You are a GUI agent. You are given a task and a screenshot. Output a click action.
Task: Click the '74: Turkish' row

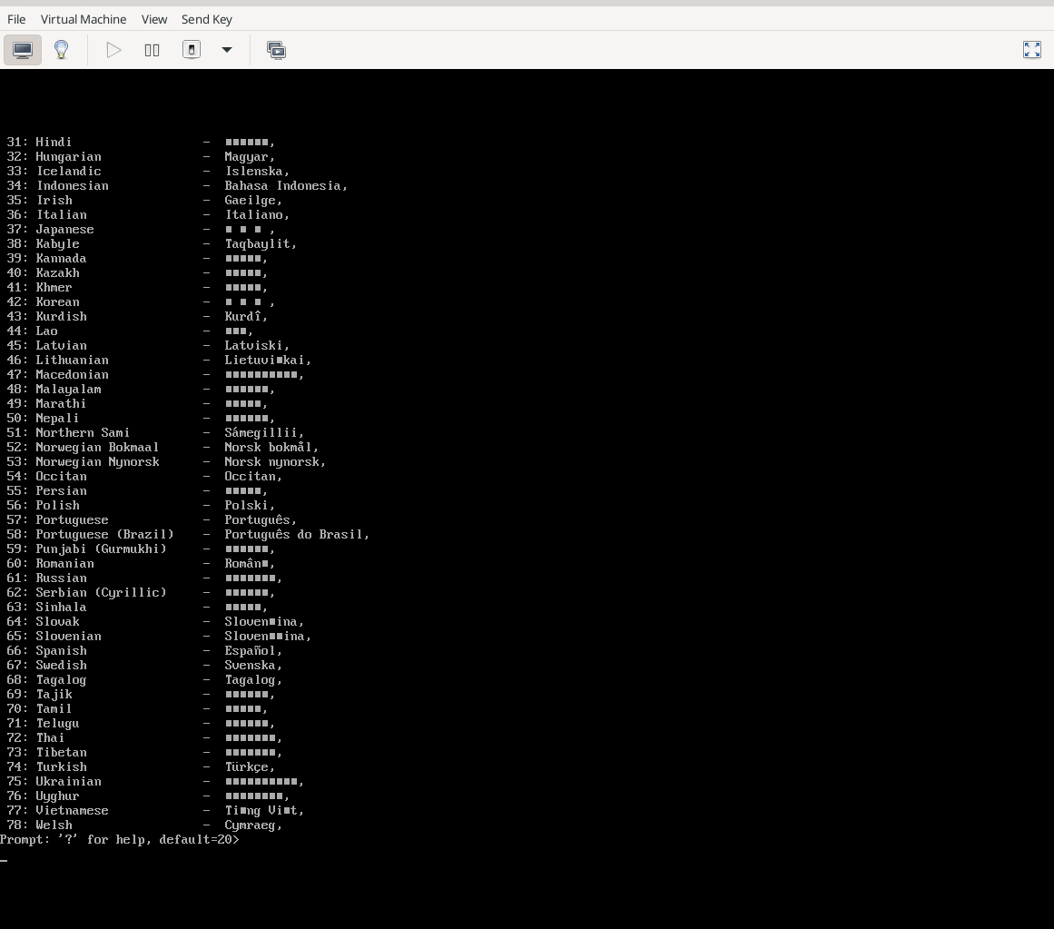pyautogui.click(x=141, y=767)
